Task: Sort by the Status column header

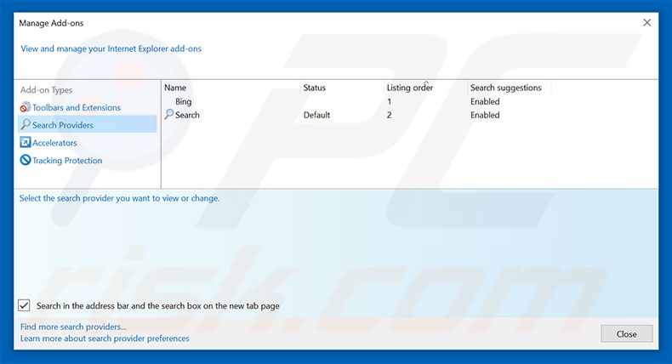Action: click(315, 88)
